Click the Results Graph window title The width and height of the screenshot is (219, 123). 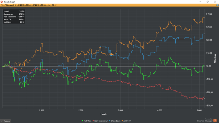pos(9,2)
